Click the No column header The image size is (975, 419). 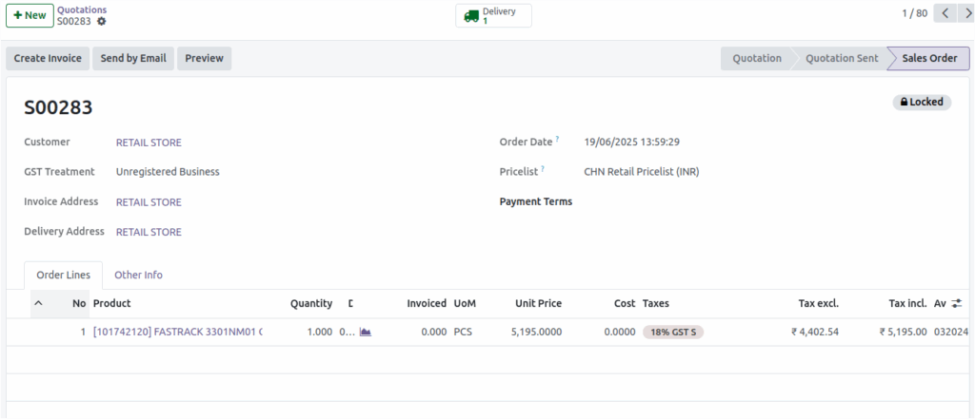pyautogui.click(x=79, y=303)
